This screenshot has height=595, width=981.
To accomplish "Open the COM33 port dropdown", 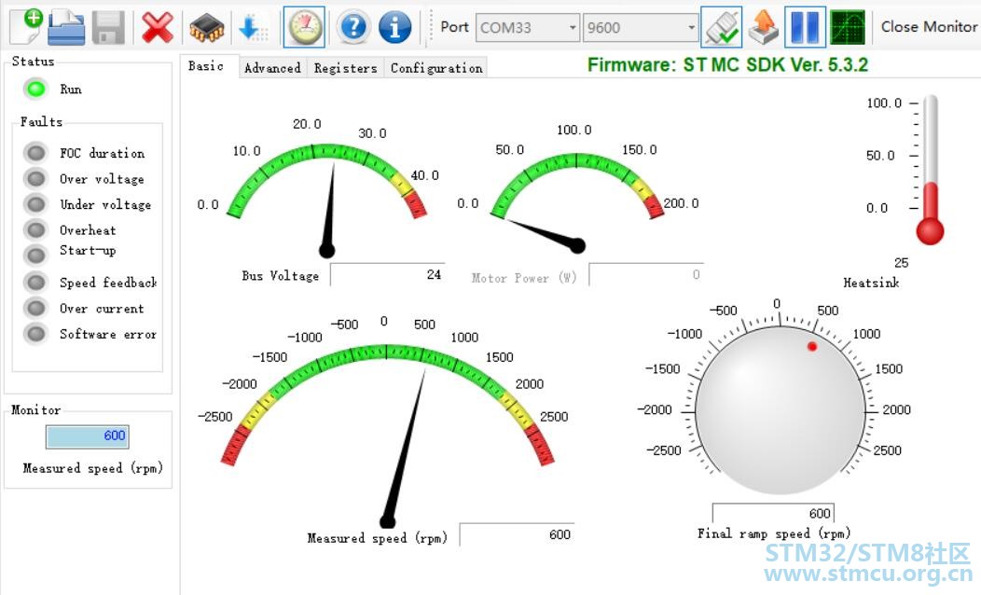I will (x=528, y=28).
